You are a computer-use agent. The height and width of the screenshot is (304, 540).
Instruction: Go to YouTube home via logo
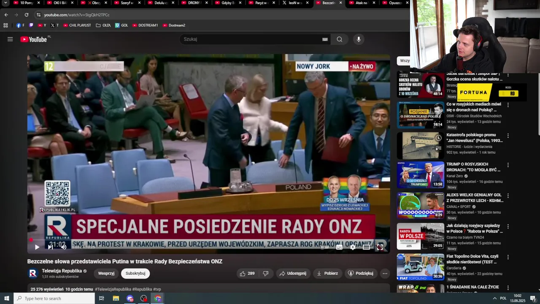point(34,39)
